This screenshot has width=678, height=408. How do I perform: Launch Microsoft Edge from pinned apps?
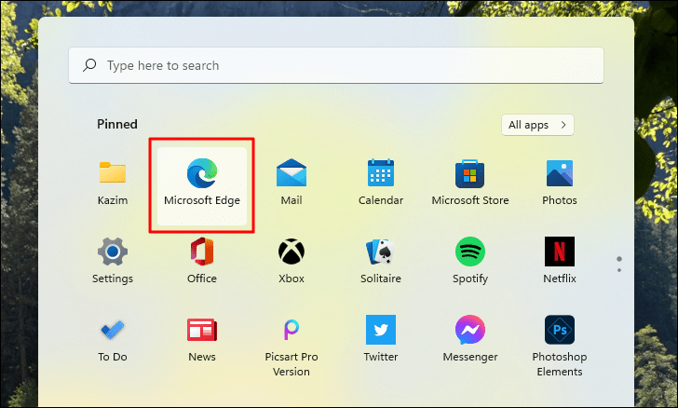202,186
